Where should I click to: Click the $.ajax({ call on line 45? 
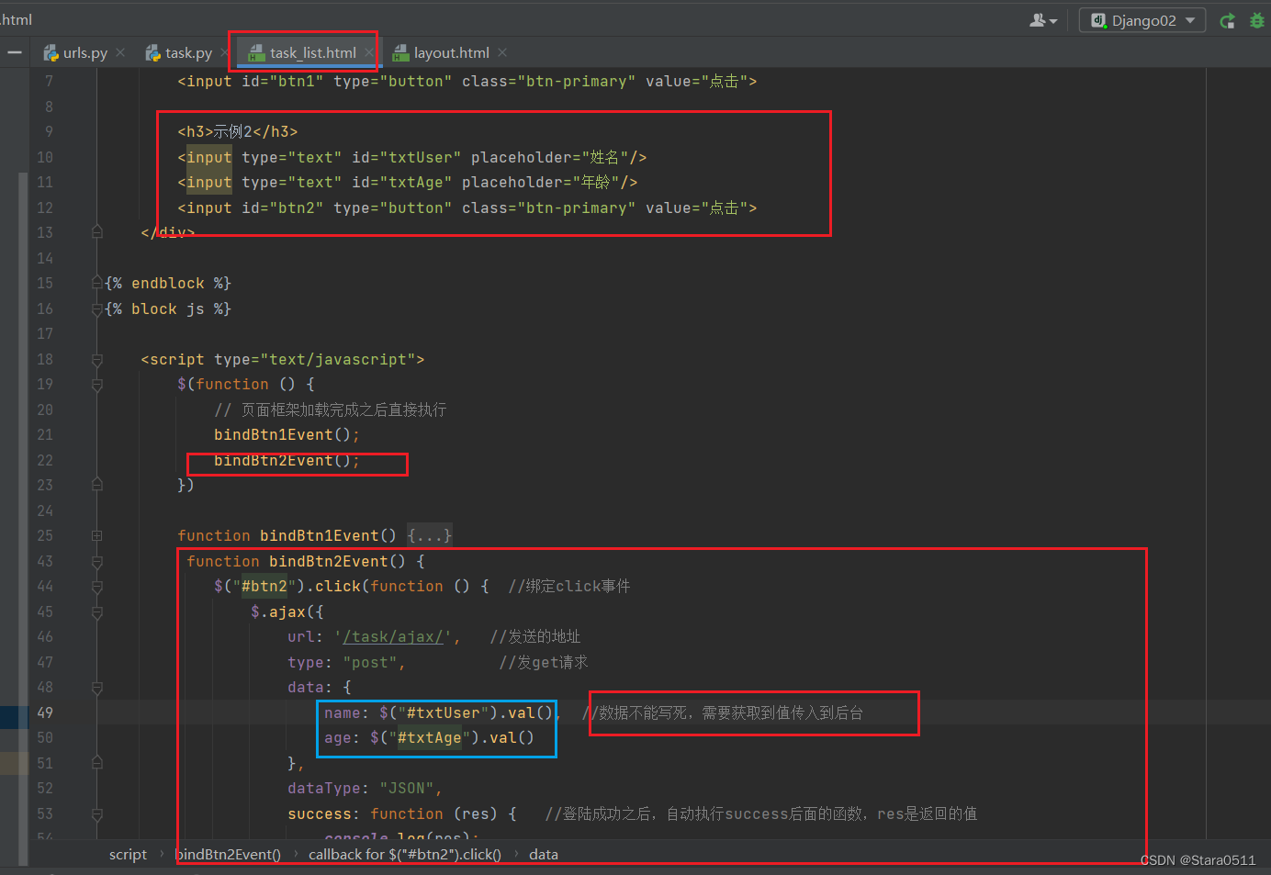(287, 611)
